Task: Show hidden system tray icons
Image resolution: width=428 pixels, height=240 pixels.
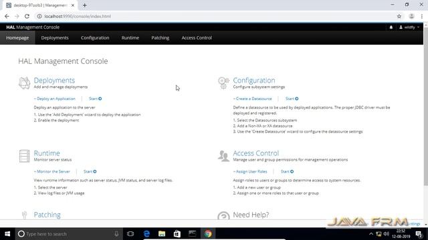Action: point(371,234)
